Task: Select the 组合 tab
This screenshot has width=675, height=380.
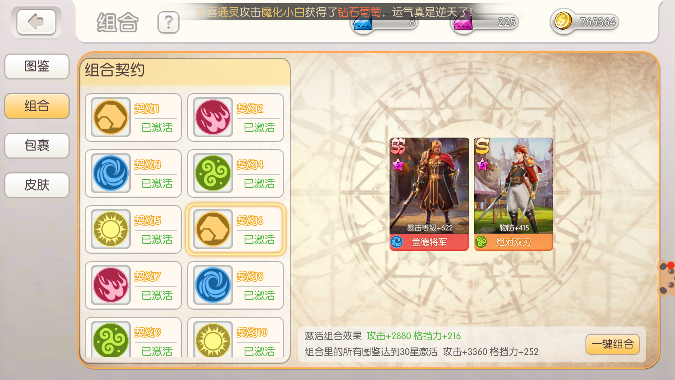Action: (37, 106)
